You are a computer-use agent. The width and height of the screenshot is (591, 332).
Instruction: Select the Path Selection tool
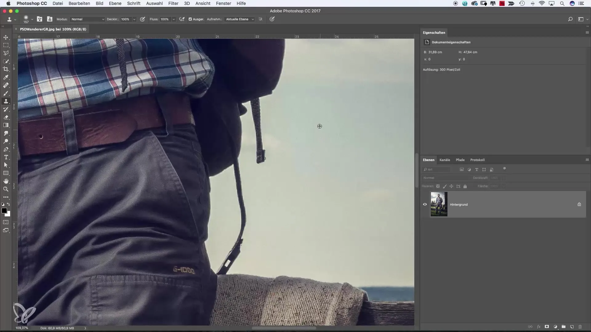tap(6, 165)
